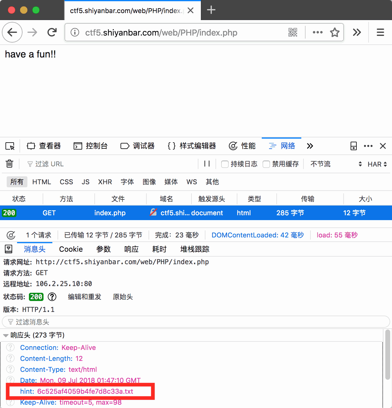392x408 pixels.
Task: Collapse the request details panel icon
Action: 9,249
